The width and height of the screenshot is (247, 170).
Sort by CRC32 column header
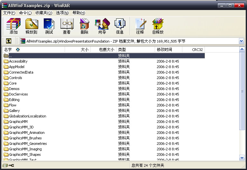[x=193, y=50]
